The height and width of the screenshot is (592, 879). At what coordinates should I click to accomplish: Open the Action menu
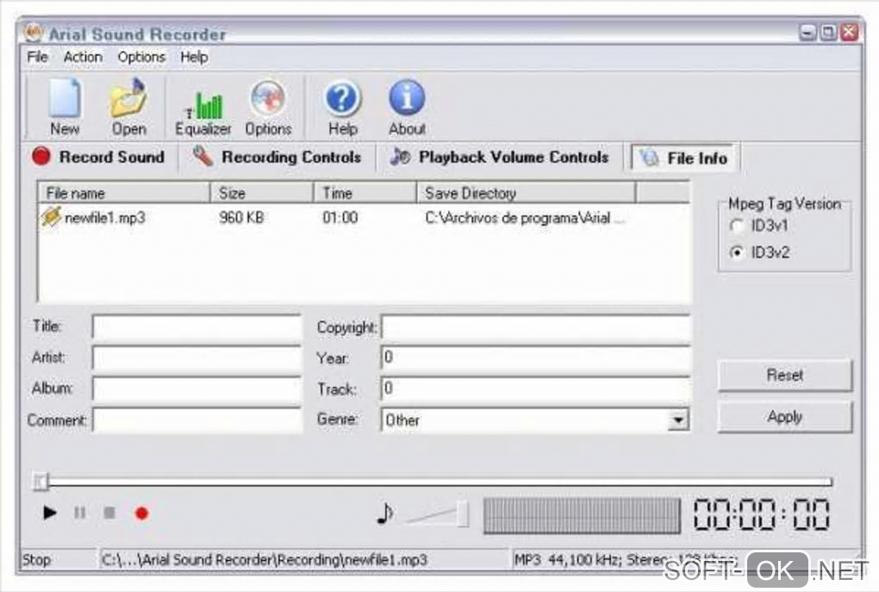pyautogui.click(x=83, y=57)
